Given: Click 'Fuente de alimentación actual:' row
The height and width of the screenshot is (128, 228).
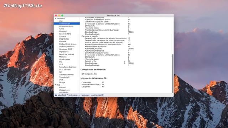Looking at the screenshot, I should [107, 20].
